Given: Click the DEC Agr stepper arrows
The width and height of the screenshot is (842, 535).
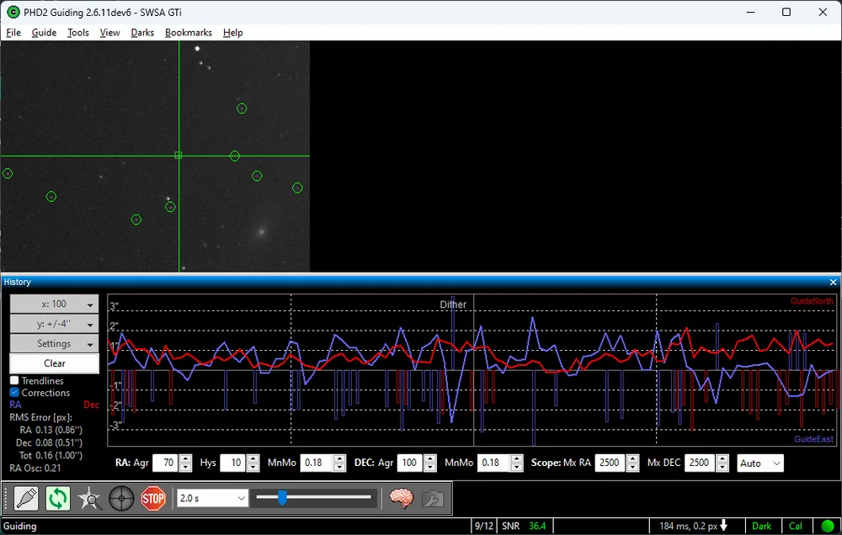Looking at the screenshot, I should pyautogui.click(x=430, y=463).
